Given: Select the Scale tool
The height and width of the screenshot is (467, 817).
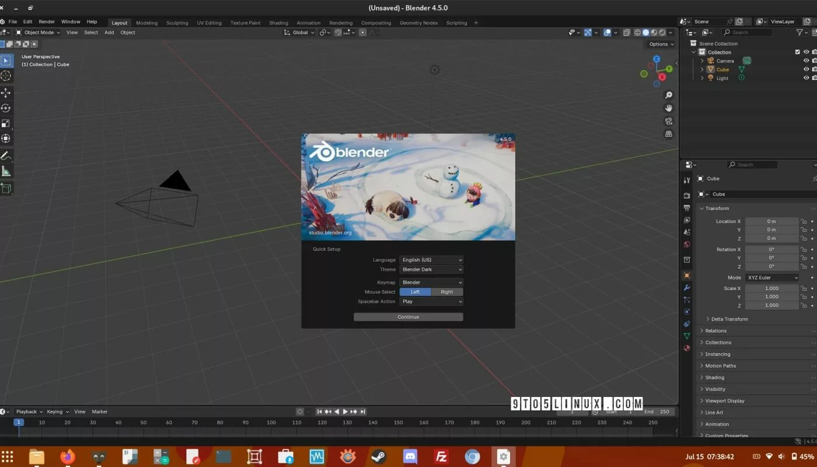Looking at the screenshot, I should pyautogui.click(x=6, y=123).
